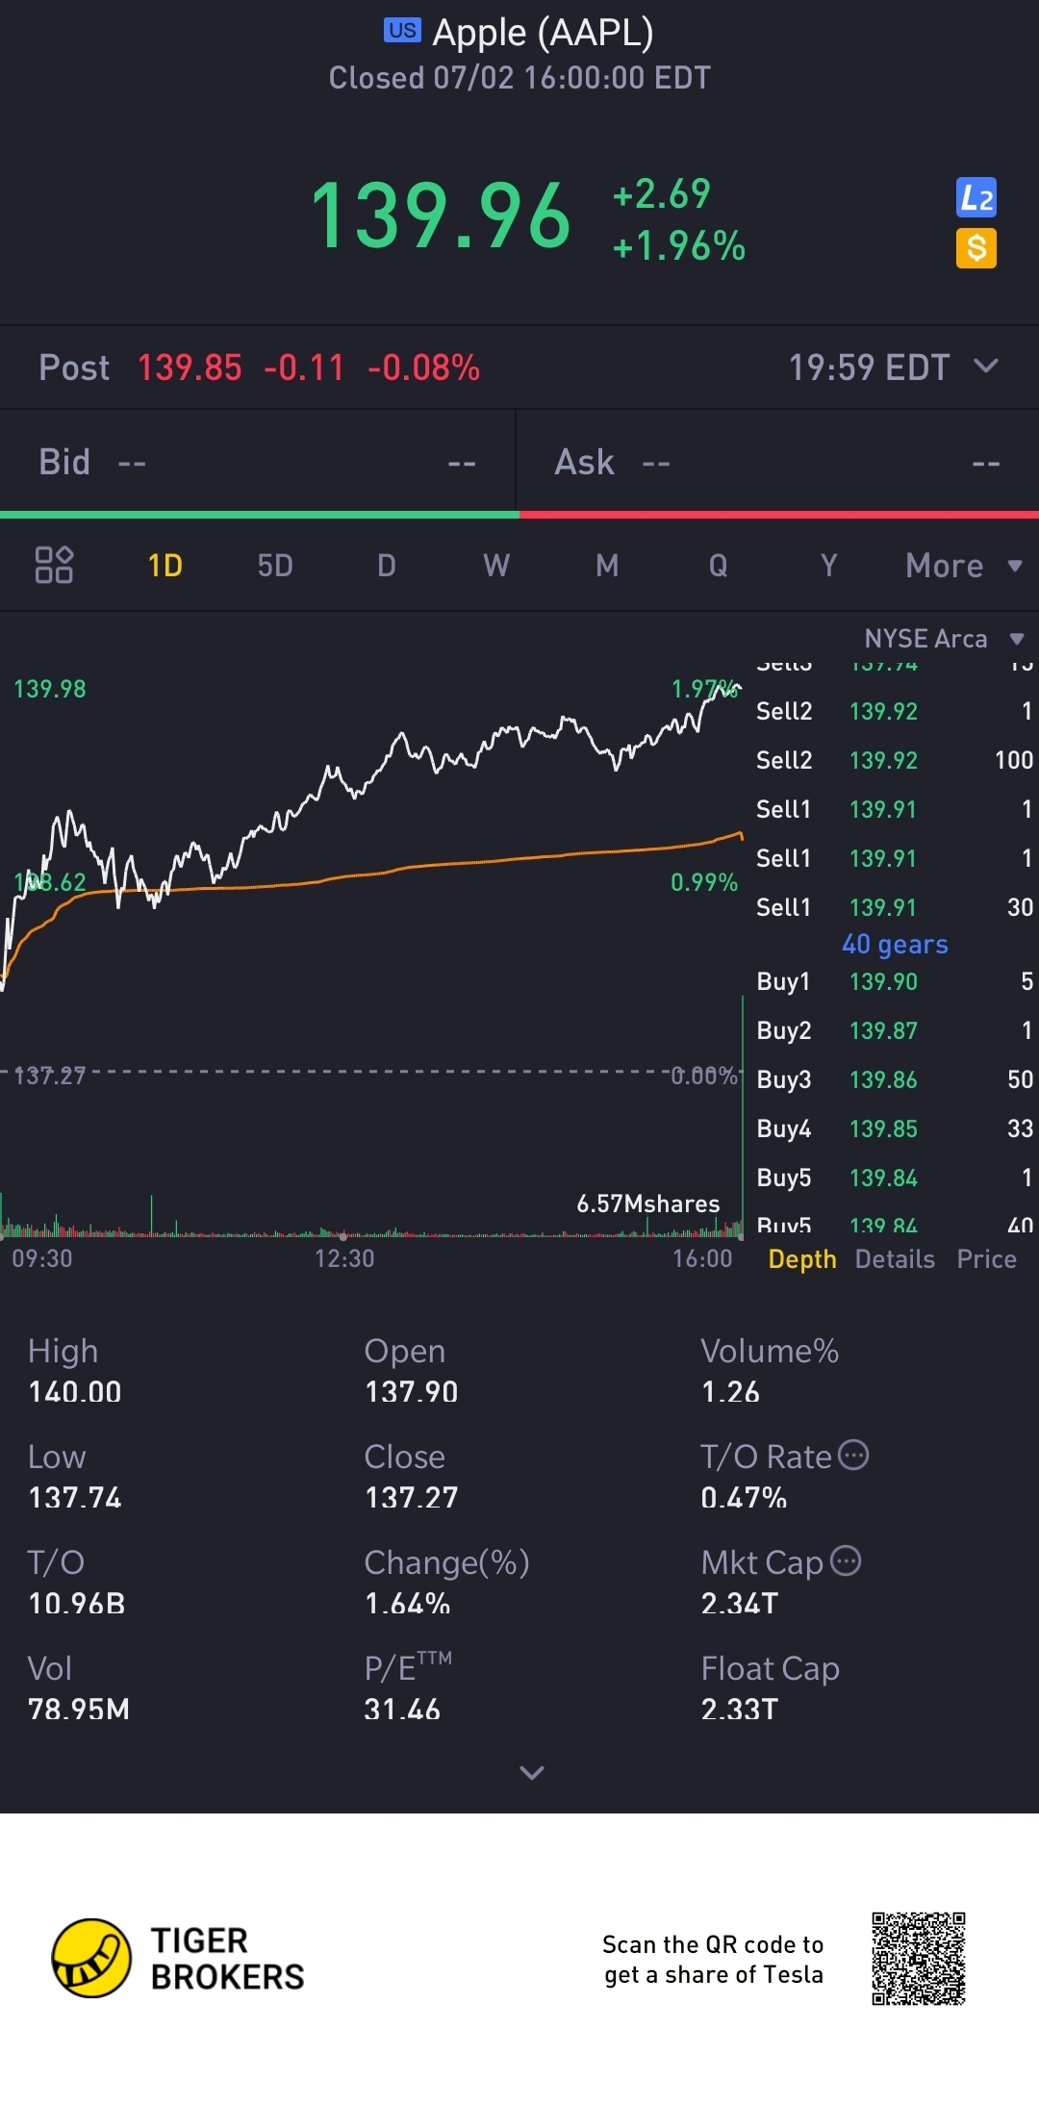
Task: Tap the Bid label
Action: pos(64,462)
